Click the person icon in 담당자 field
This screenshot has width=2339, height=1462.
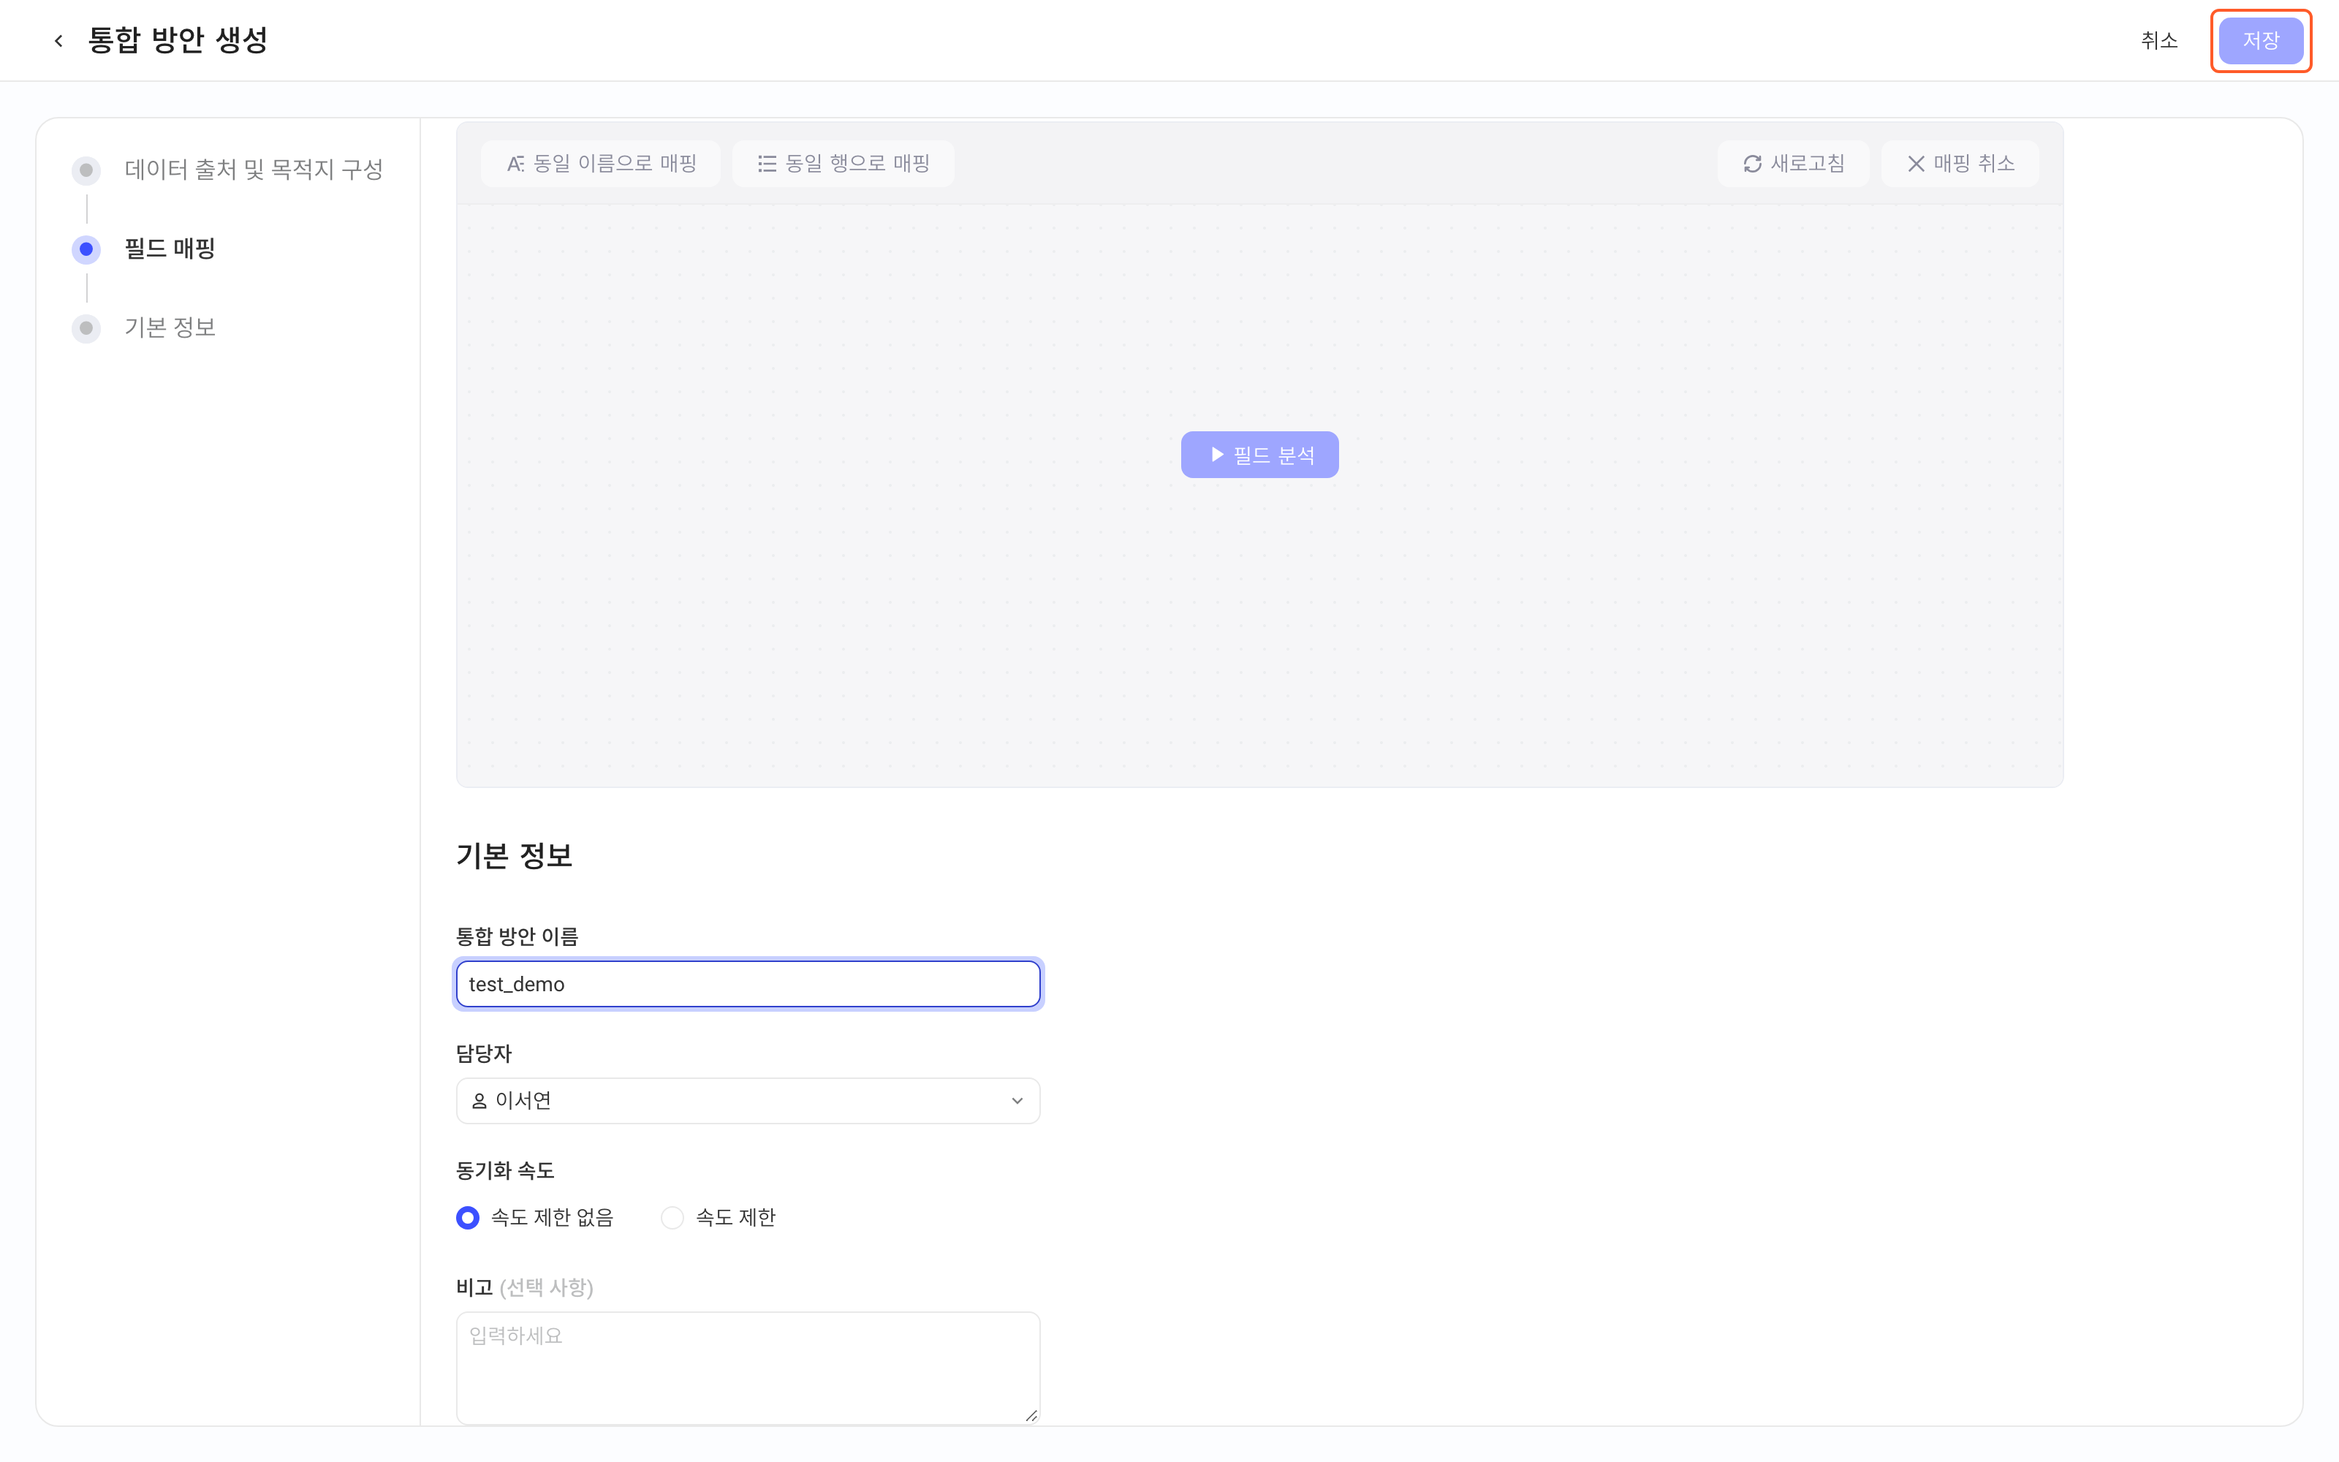tap(479, 1100)
